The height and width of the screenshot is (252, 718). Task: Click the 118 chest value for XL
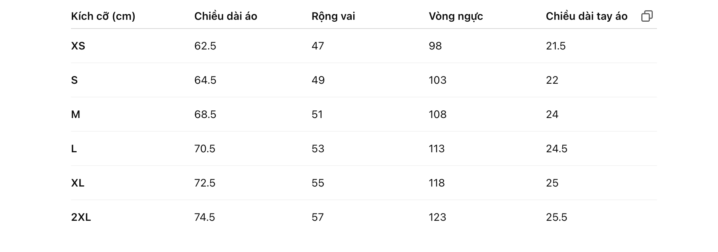click(436, 183)
